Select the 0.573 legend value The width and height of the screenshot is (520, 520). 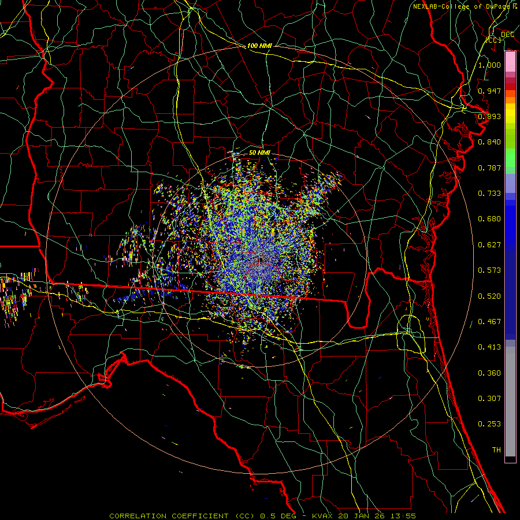tap(489, 270)
